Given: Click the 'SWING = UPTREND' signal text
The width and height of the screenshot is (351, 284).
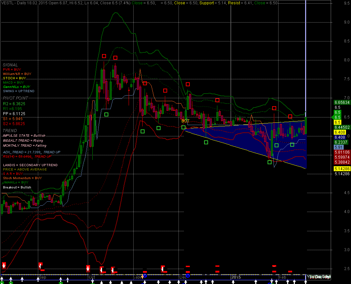Looking at the screenshot, I should pyautogui.click(x=19, y=91).
